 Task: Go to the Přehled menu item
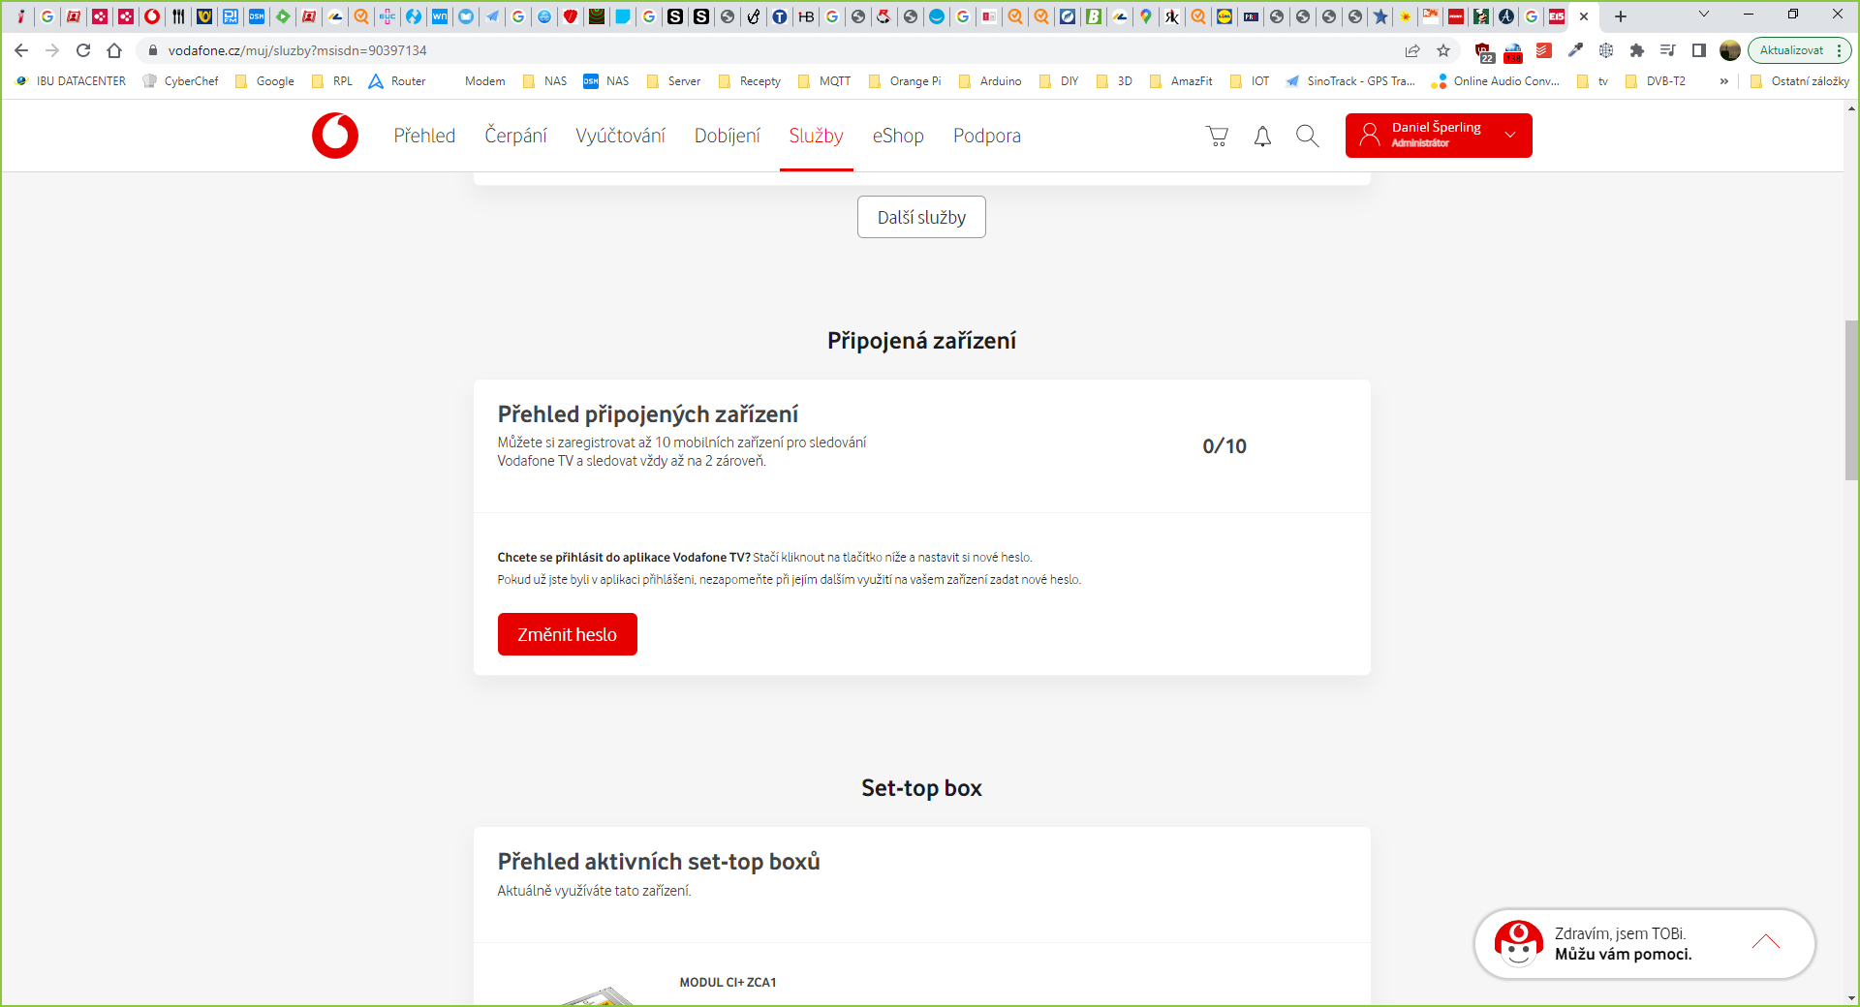point(424,136)
